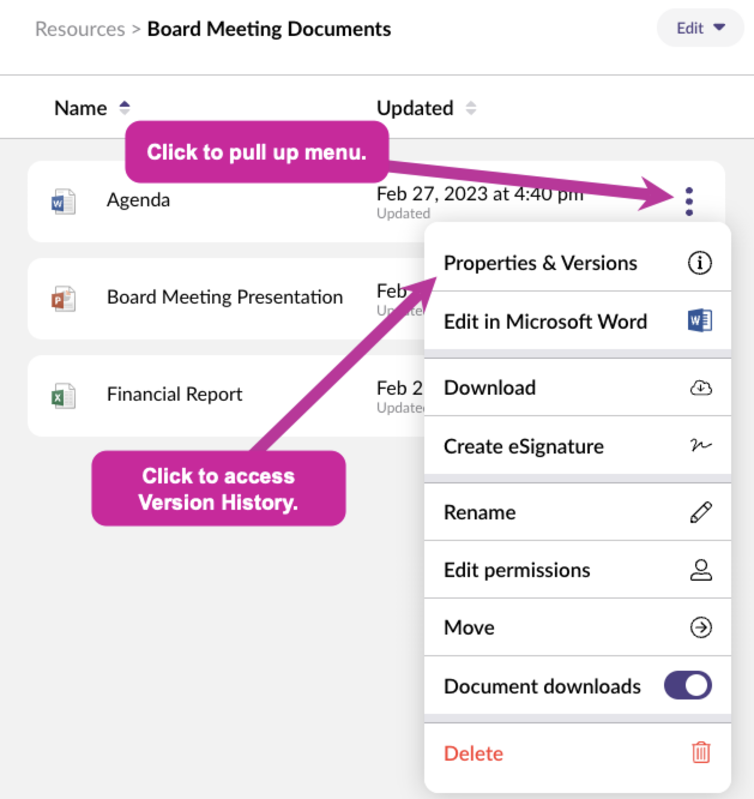Choose Edit in Microsoft Word option

tap(577, 321)
